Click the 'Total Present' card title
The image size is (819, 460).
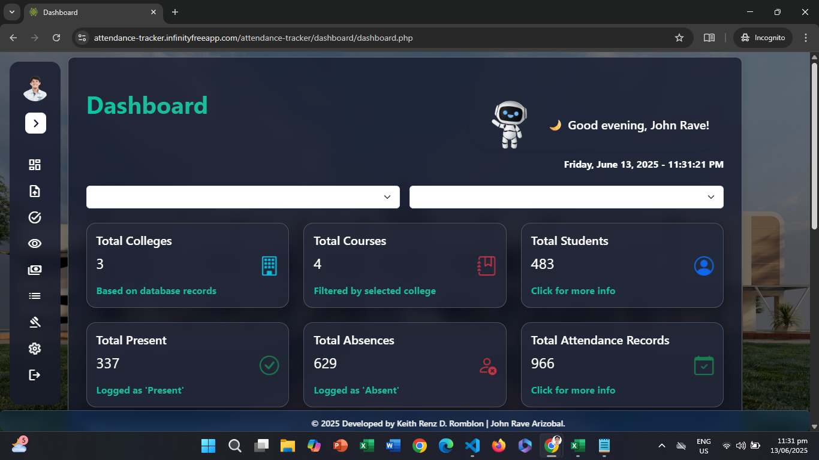tap(131, 340)
